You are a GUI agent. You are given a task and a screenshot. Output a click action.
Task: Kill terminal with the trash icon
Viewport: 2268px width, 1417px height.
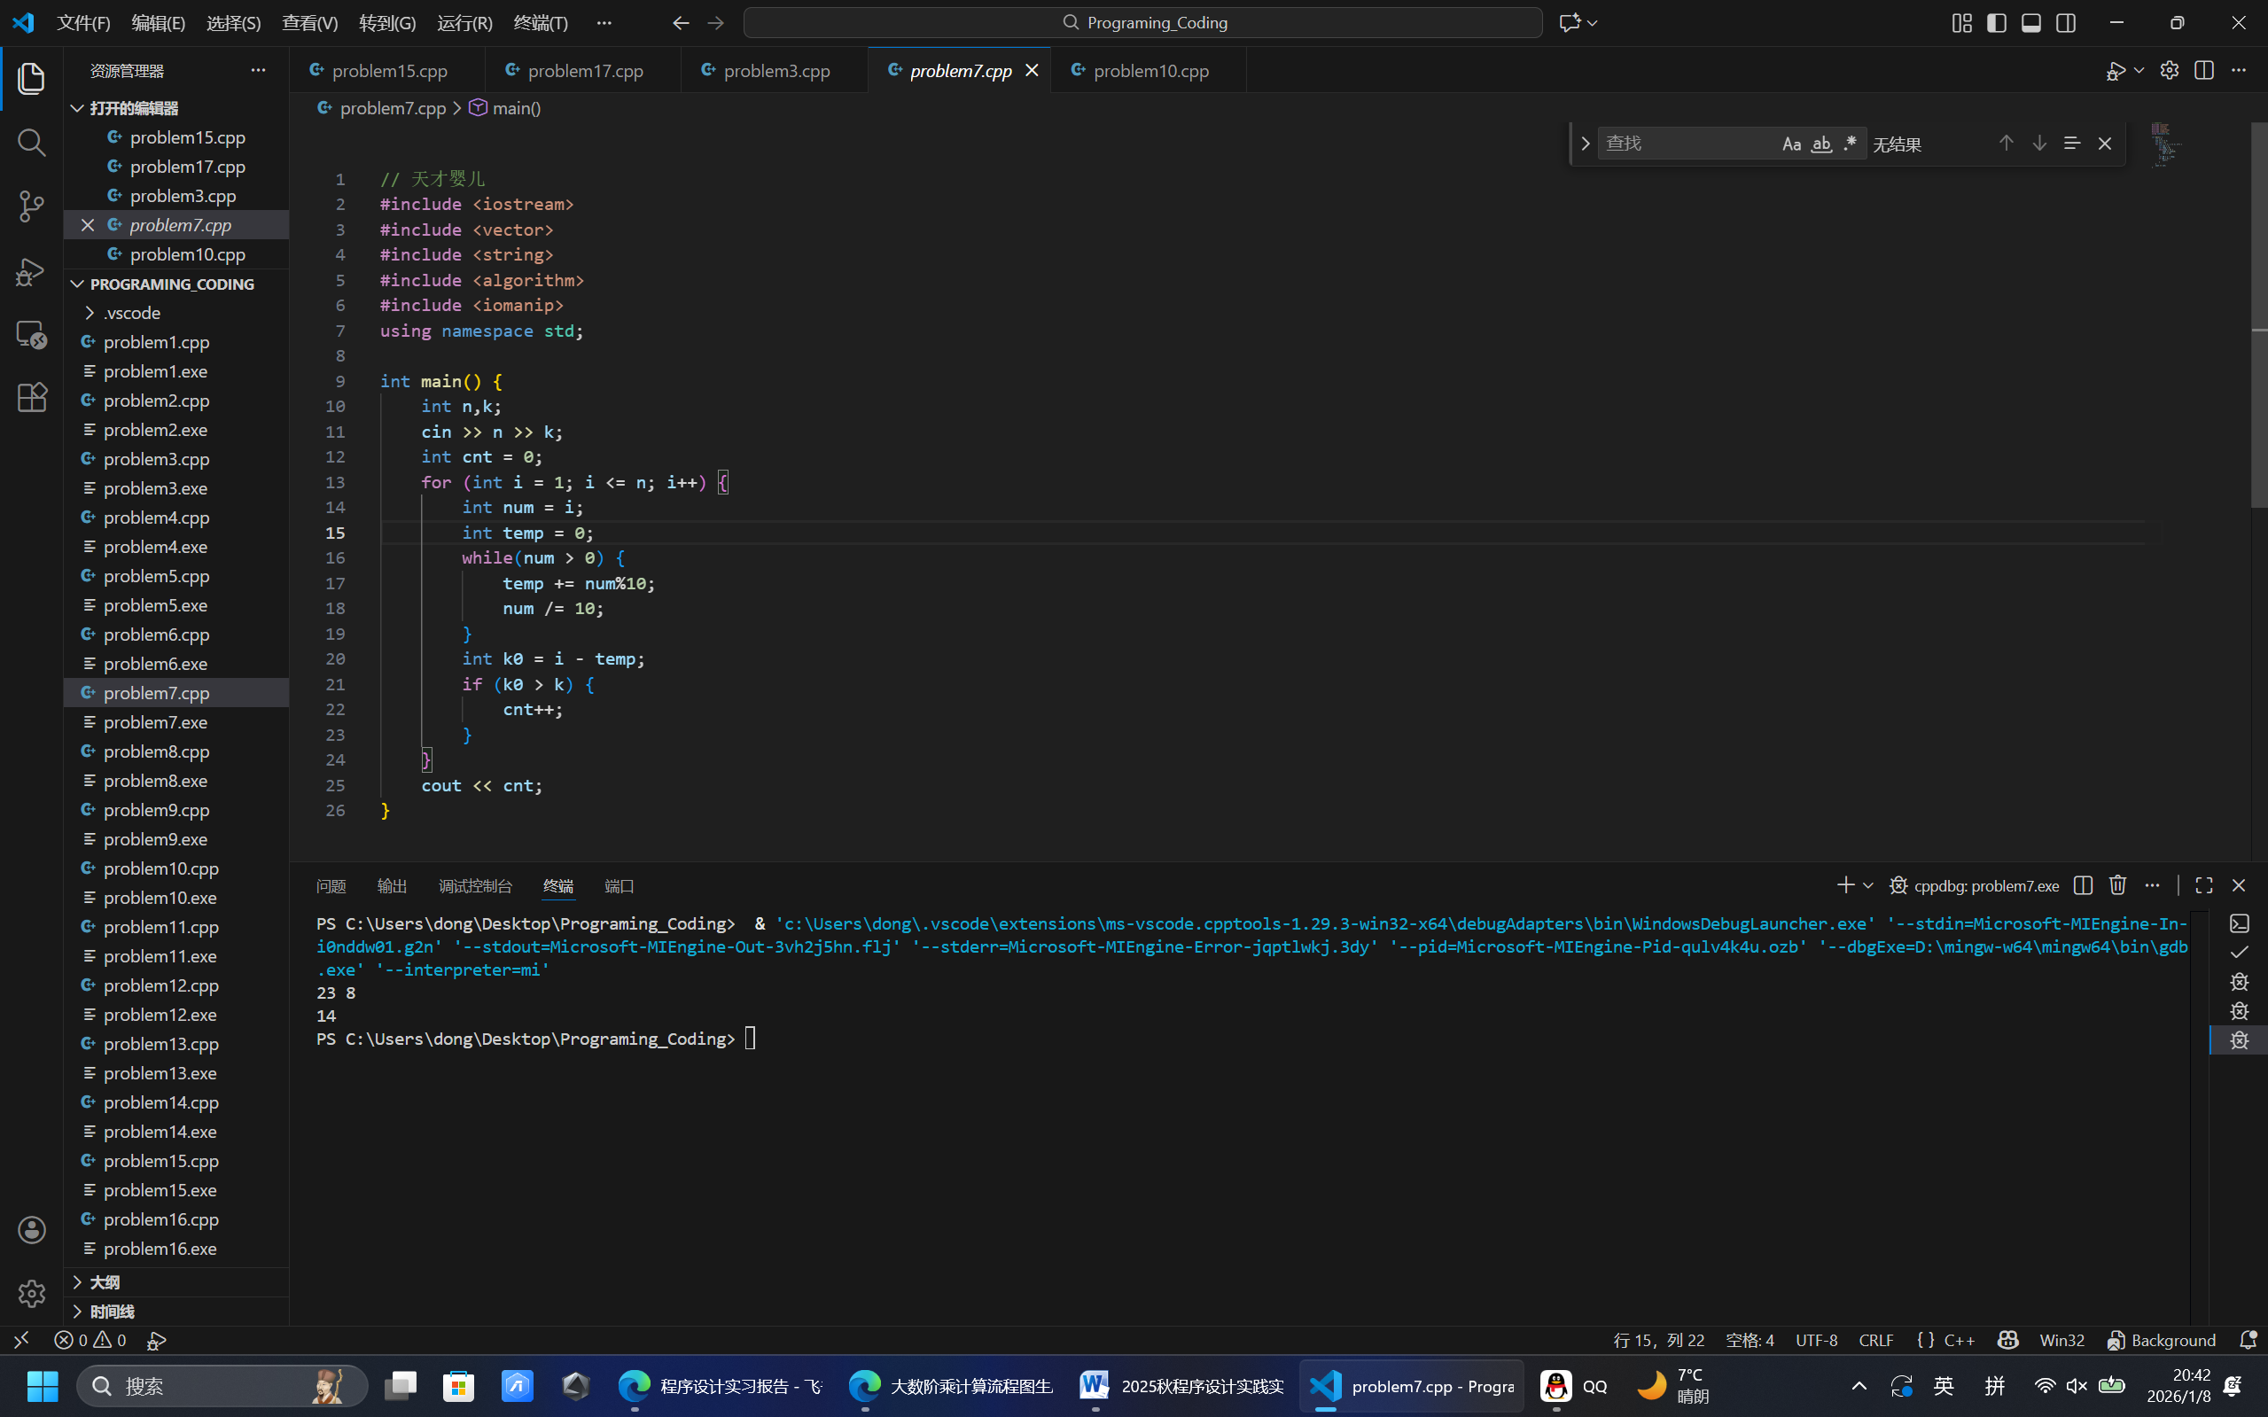(x=2117, y=884)
